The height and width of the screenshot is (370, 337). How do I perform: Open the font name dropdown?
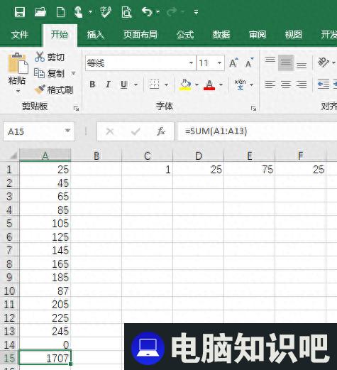pos(191,63)
